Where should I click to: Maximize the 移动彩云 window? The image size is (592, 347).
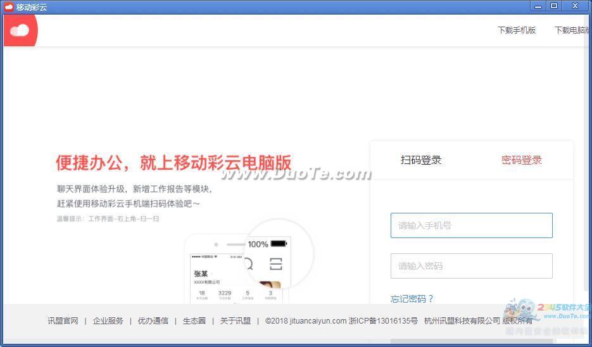tap(554, 6)
